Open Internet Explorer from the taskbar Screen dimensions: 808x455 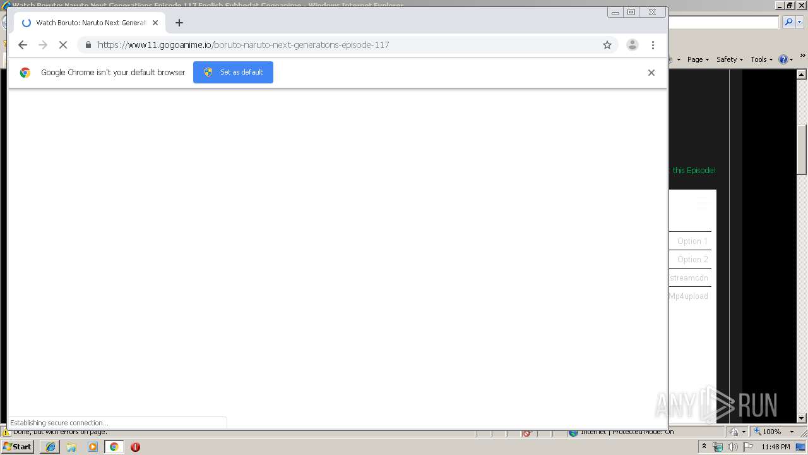click(x=50, y=447)
